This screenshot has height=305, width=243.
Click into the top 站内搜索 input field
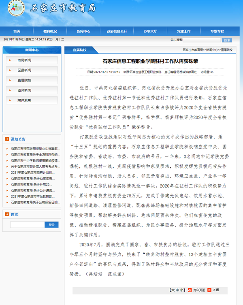(202, 40)
